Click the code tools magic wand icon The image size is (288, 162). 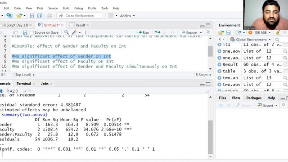tap(74, 32)
